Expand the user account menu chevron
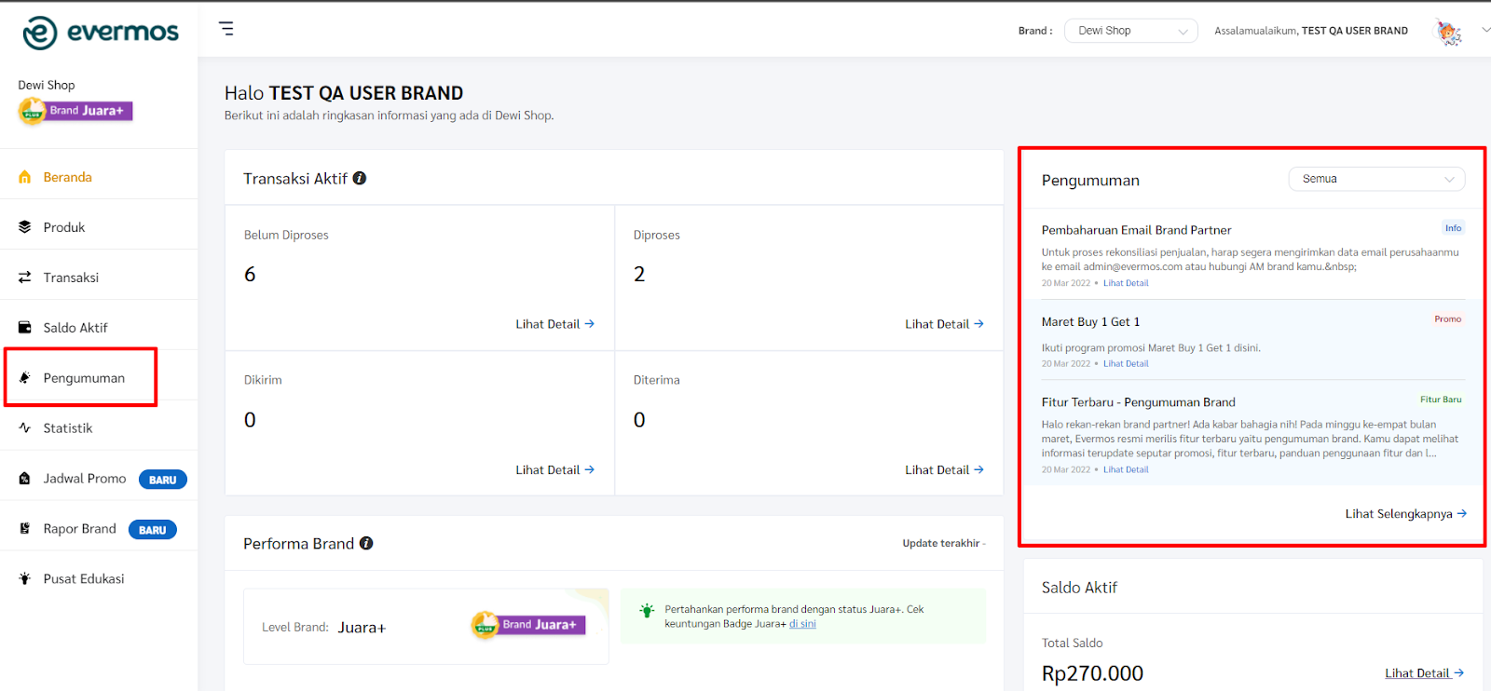The image size is (1491, 691). pyautogui.click(x=1485, y=30)
